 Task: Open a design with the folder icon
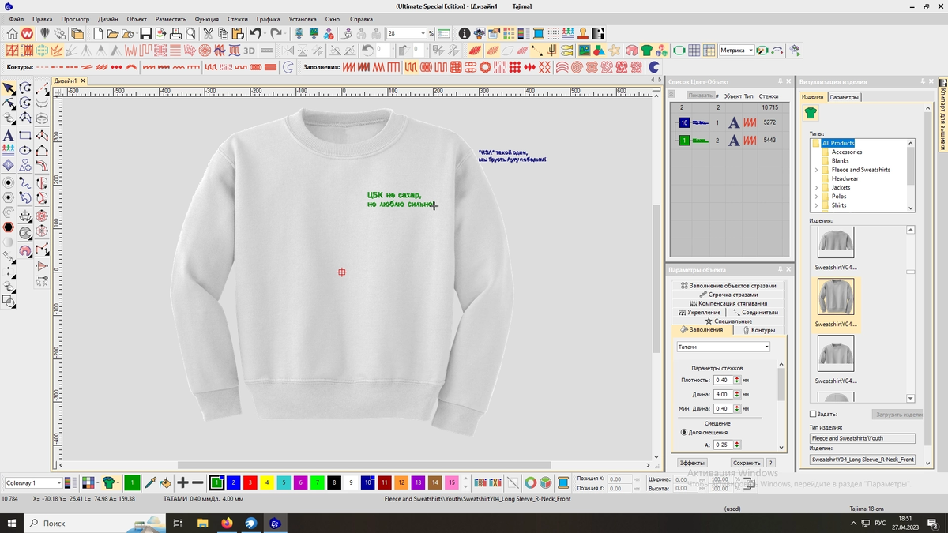point(113,34)
